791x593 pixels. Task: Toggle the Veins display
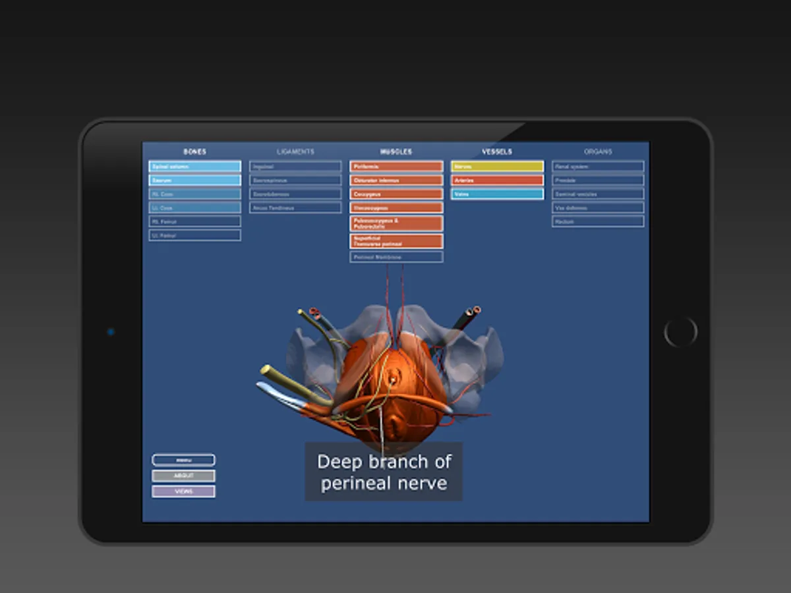496,194
